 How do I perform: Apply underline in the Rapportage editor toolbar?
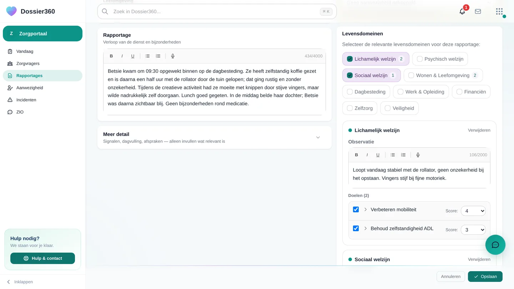tap(133, 56)
